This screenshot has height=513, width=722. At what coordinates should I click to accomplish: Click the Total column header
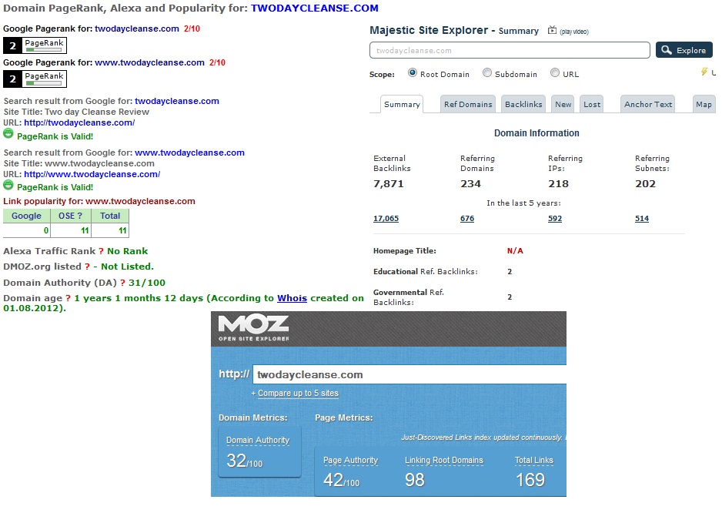point(110,216)
